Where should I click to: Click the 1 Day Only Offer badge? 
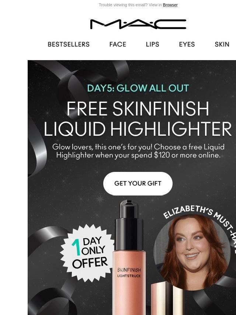pyautogui.click(x=88, y=253)
